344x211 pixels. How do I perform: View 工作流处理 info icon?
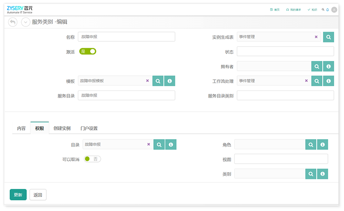tap(328, 81)
